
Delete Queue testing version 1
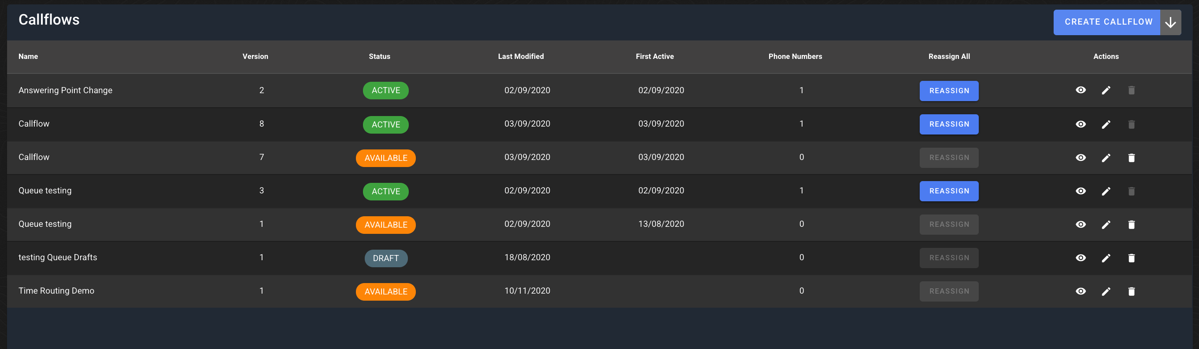pos(1131,225)
